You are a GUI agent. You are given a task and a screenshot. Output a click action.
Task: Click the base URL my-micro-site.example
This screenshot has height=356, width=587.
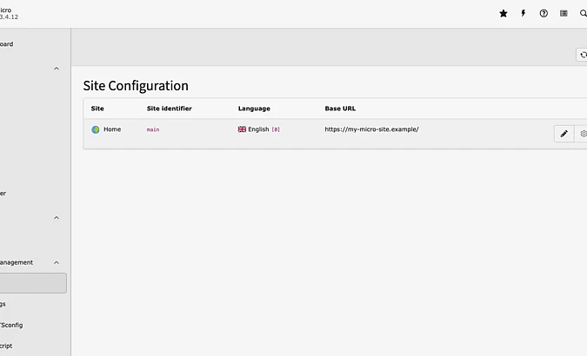(x=371, y=129)
